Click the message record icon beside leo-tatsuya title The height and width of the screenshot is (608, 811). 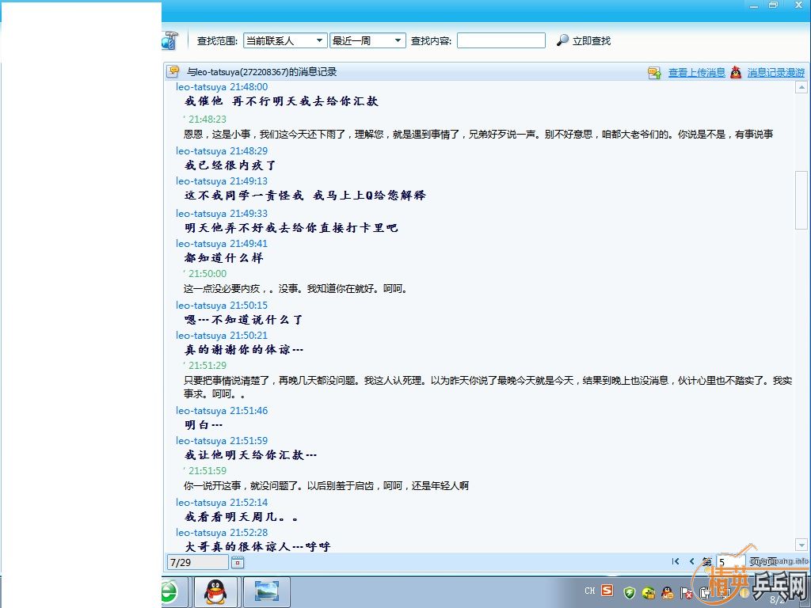(x=173, y=72)
